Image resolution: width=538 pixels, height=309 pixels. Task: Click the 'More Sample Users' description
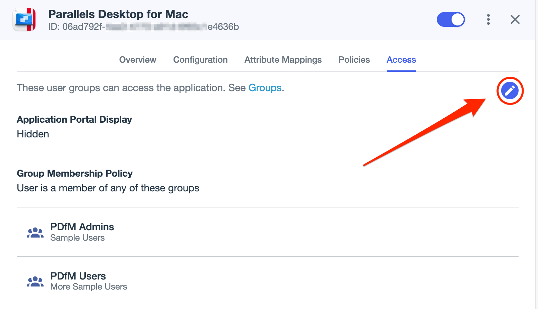pyautogui.click(x=89, y=287)
